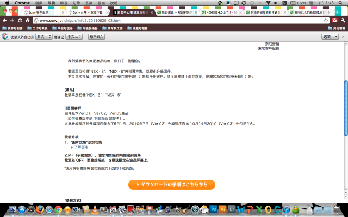Open the translation options dropdown 選項

(330, 37)
